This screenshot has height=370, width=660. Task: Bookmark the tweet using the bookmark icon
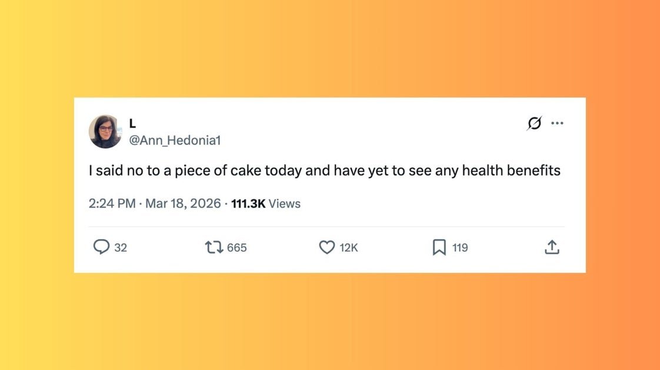coord(439,247)
